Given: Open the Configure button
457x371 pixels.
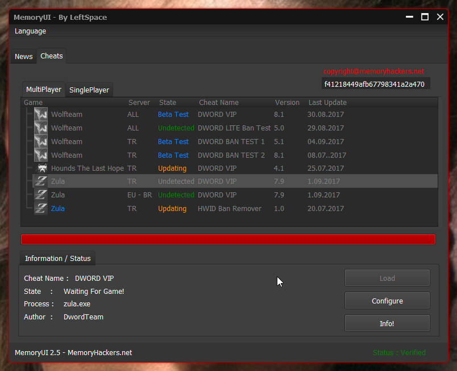Looking at the screenshot, I should pyautogui.click(x=387, y=301).
